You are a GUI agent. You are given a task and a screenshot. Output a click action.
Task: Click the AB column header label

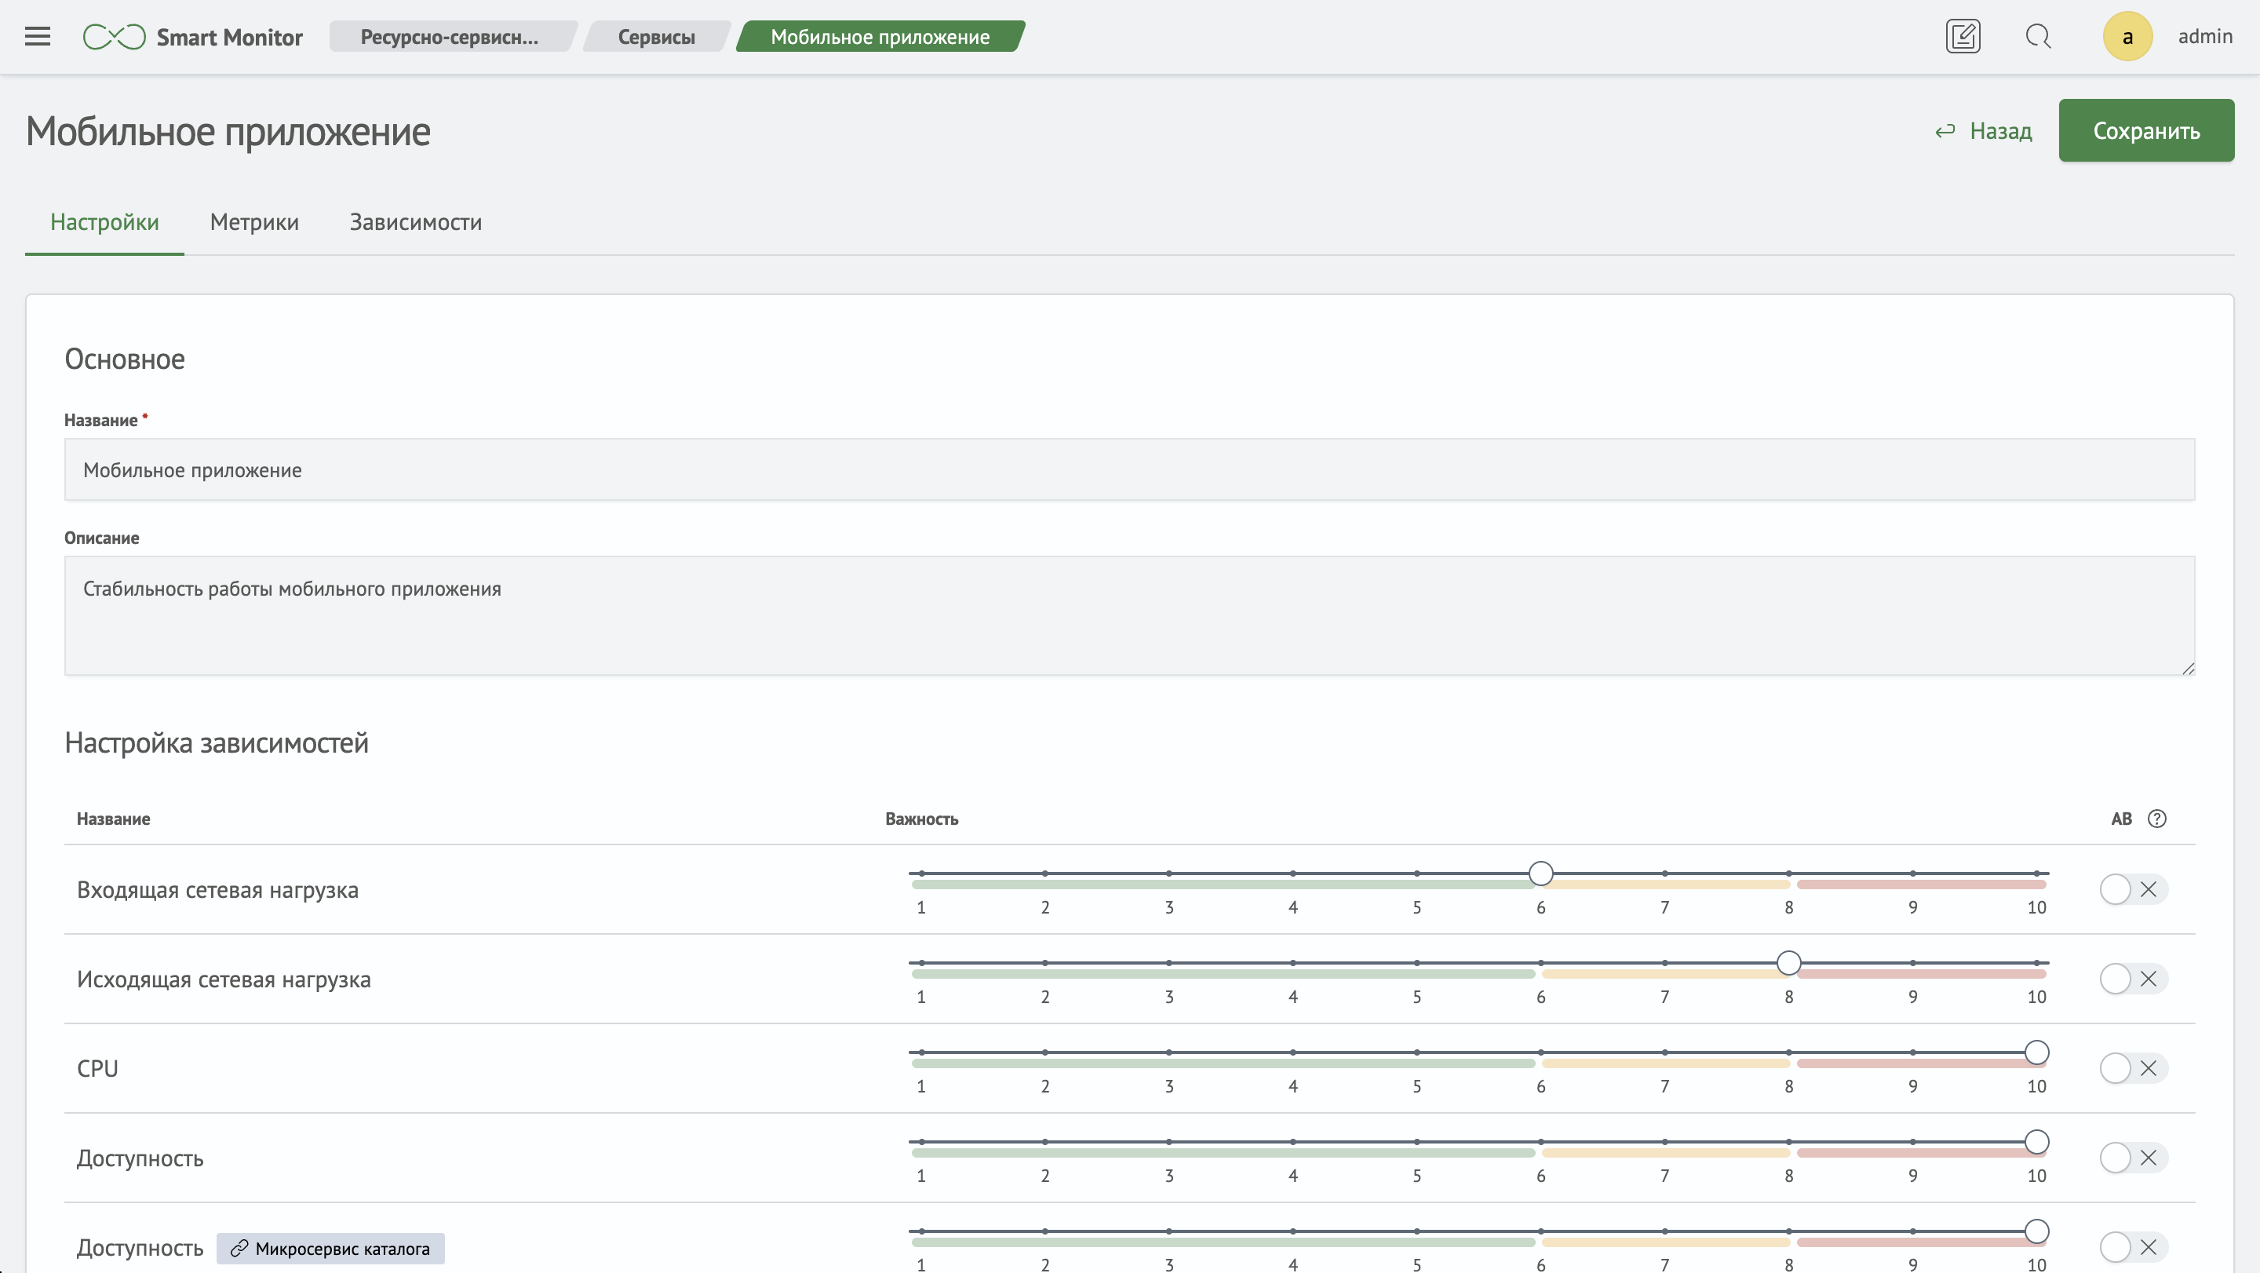(x=2120, y=819)
